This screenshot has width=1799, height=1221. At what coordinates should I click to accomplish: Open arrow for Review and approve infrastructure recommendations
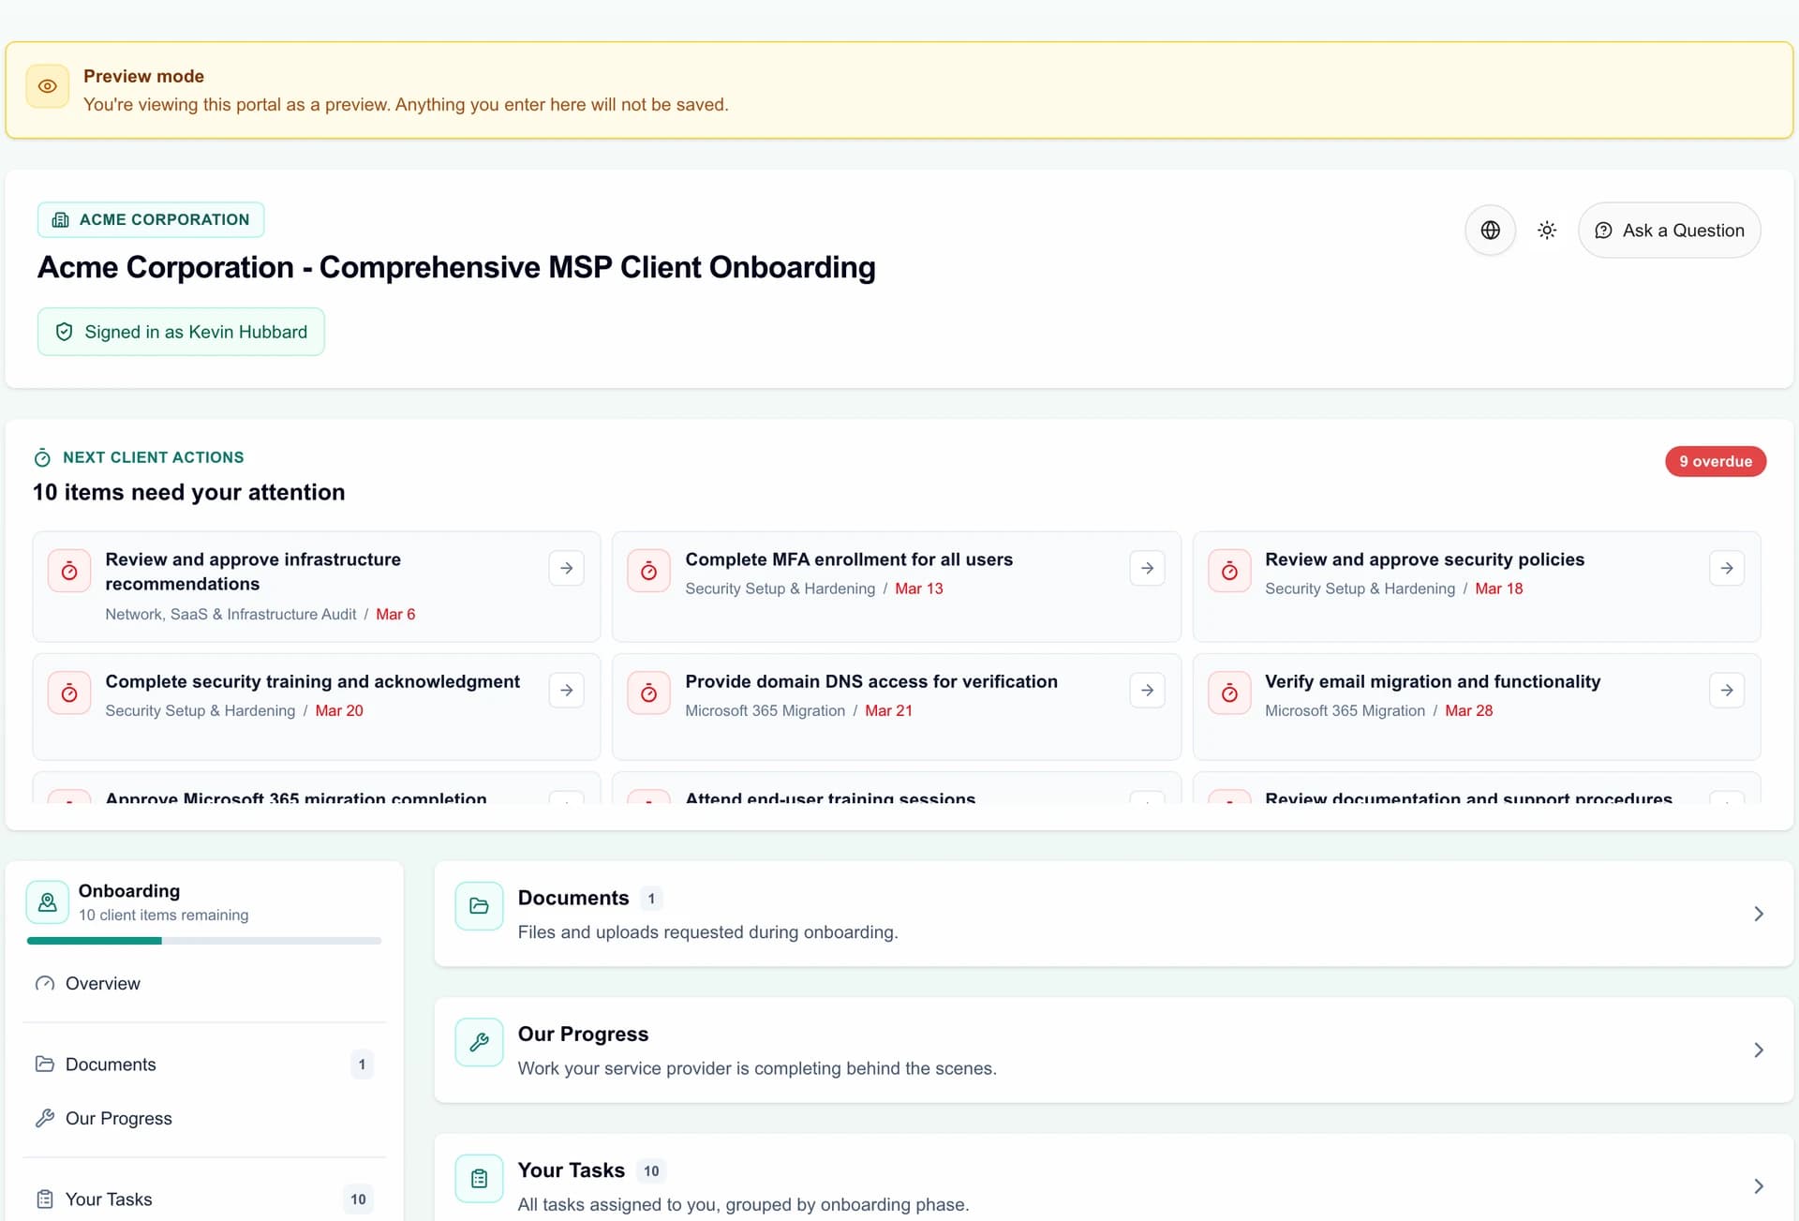click(x=566, y=568)
